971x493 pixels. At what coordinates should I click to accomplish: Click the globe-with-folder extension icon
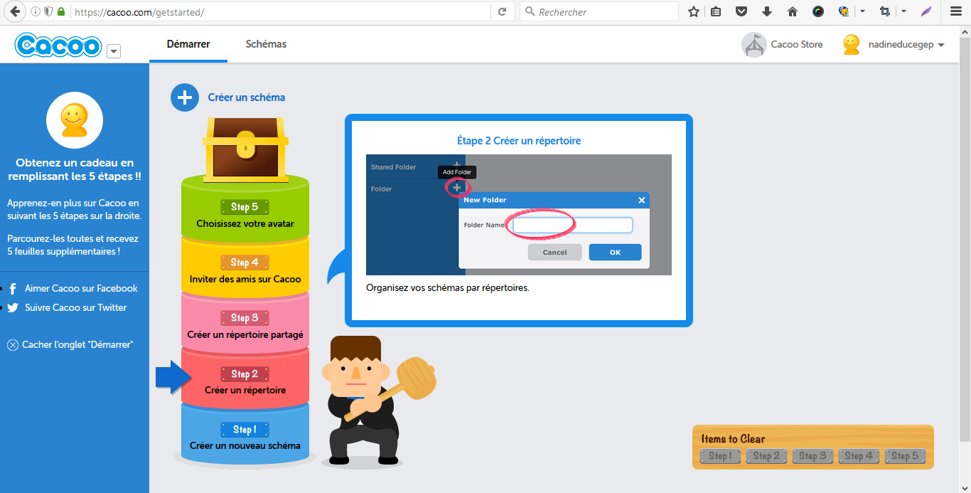coord(844,11)
